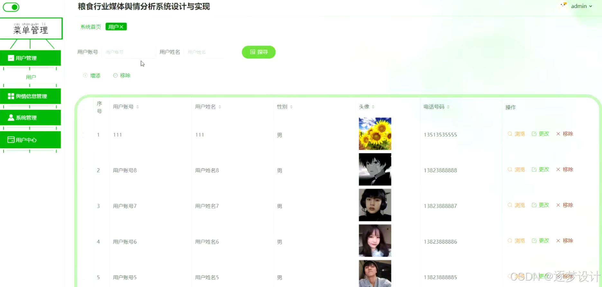
Task: Select the 用户姓名8 cell
Action: pos(207,170)
